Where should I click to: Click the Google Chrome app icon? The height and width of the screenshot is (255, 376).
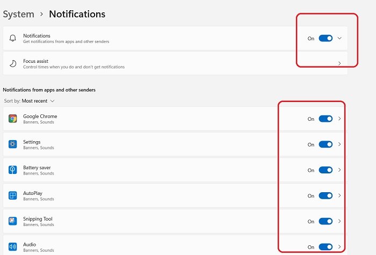pyautogui.click(x=13, y=119)
